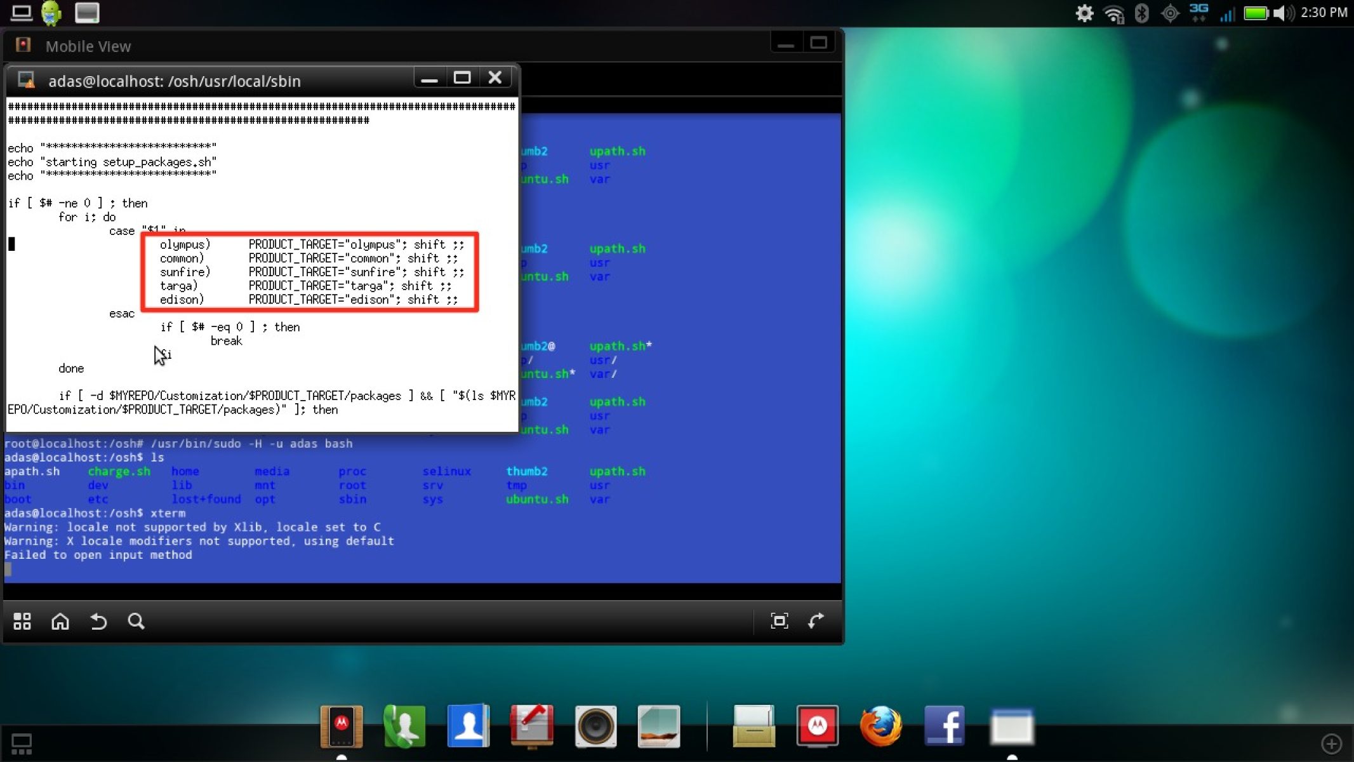
Task: Click the plus button at bottom right
Action: pyautogui.click(x=1331, y=743)
